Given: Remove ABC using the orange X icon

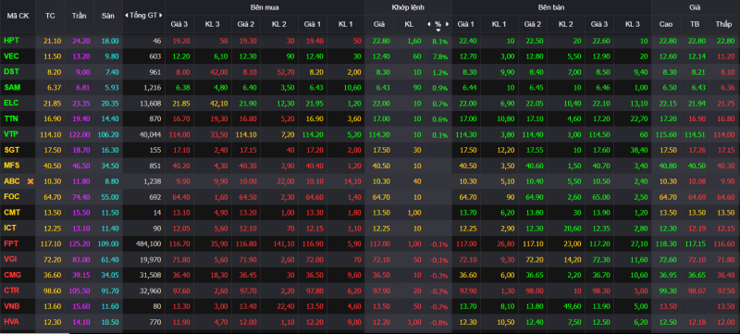Looking at the screenshot, I should click(31, 181).
